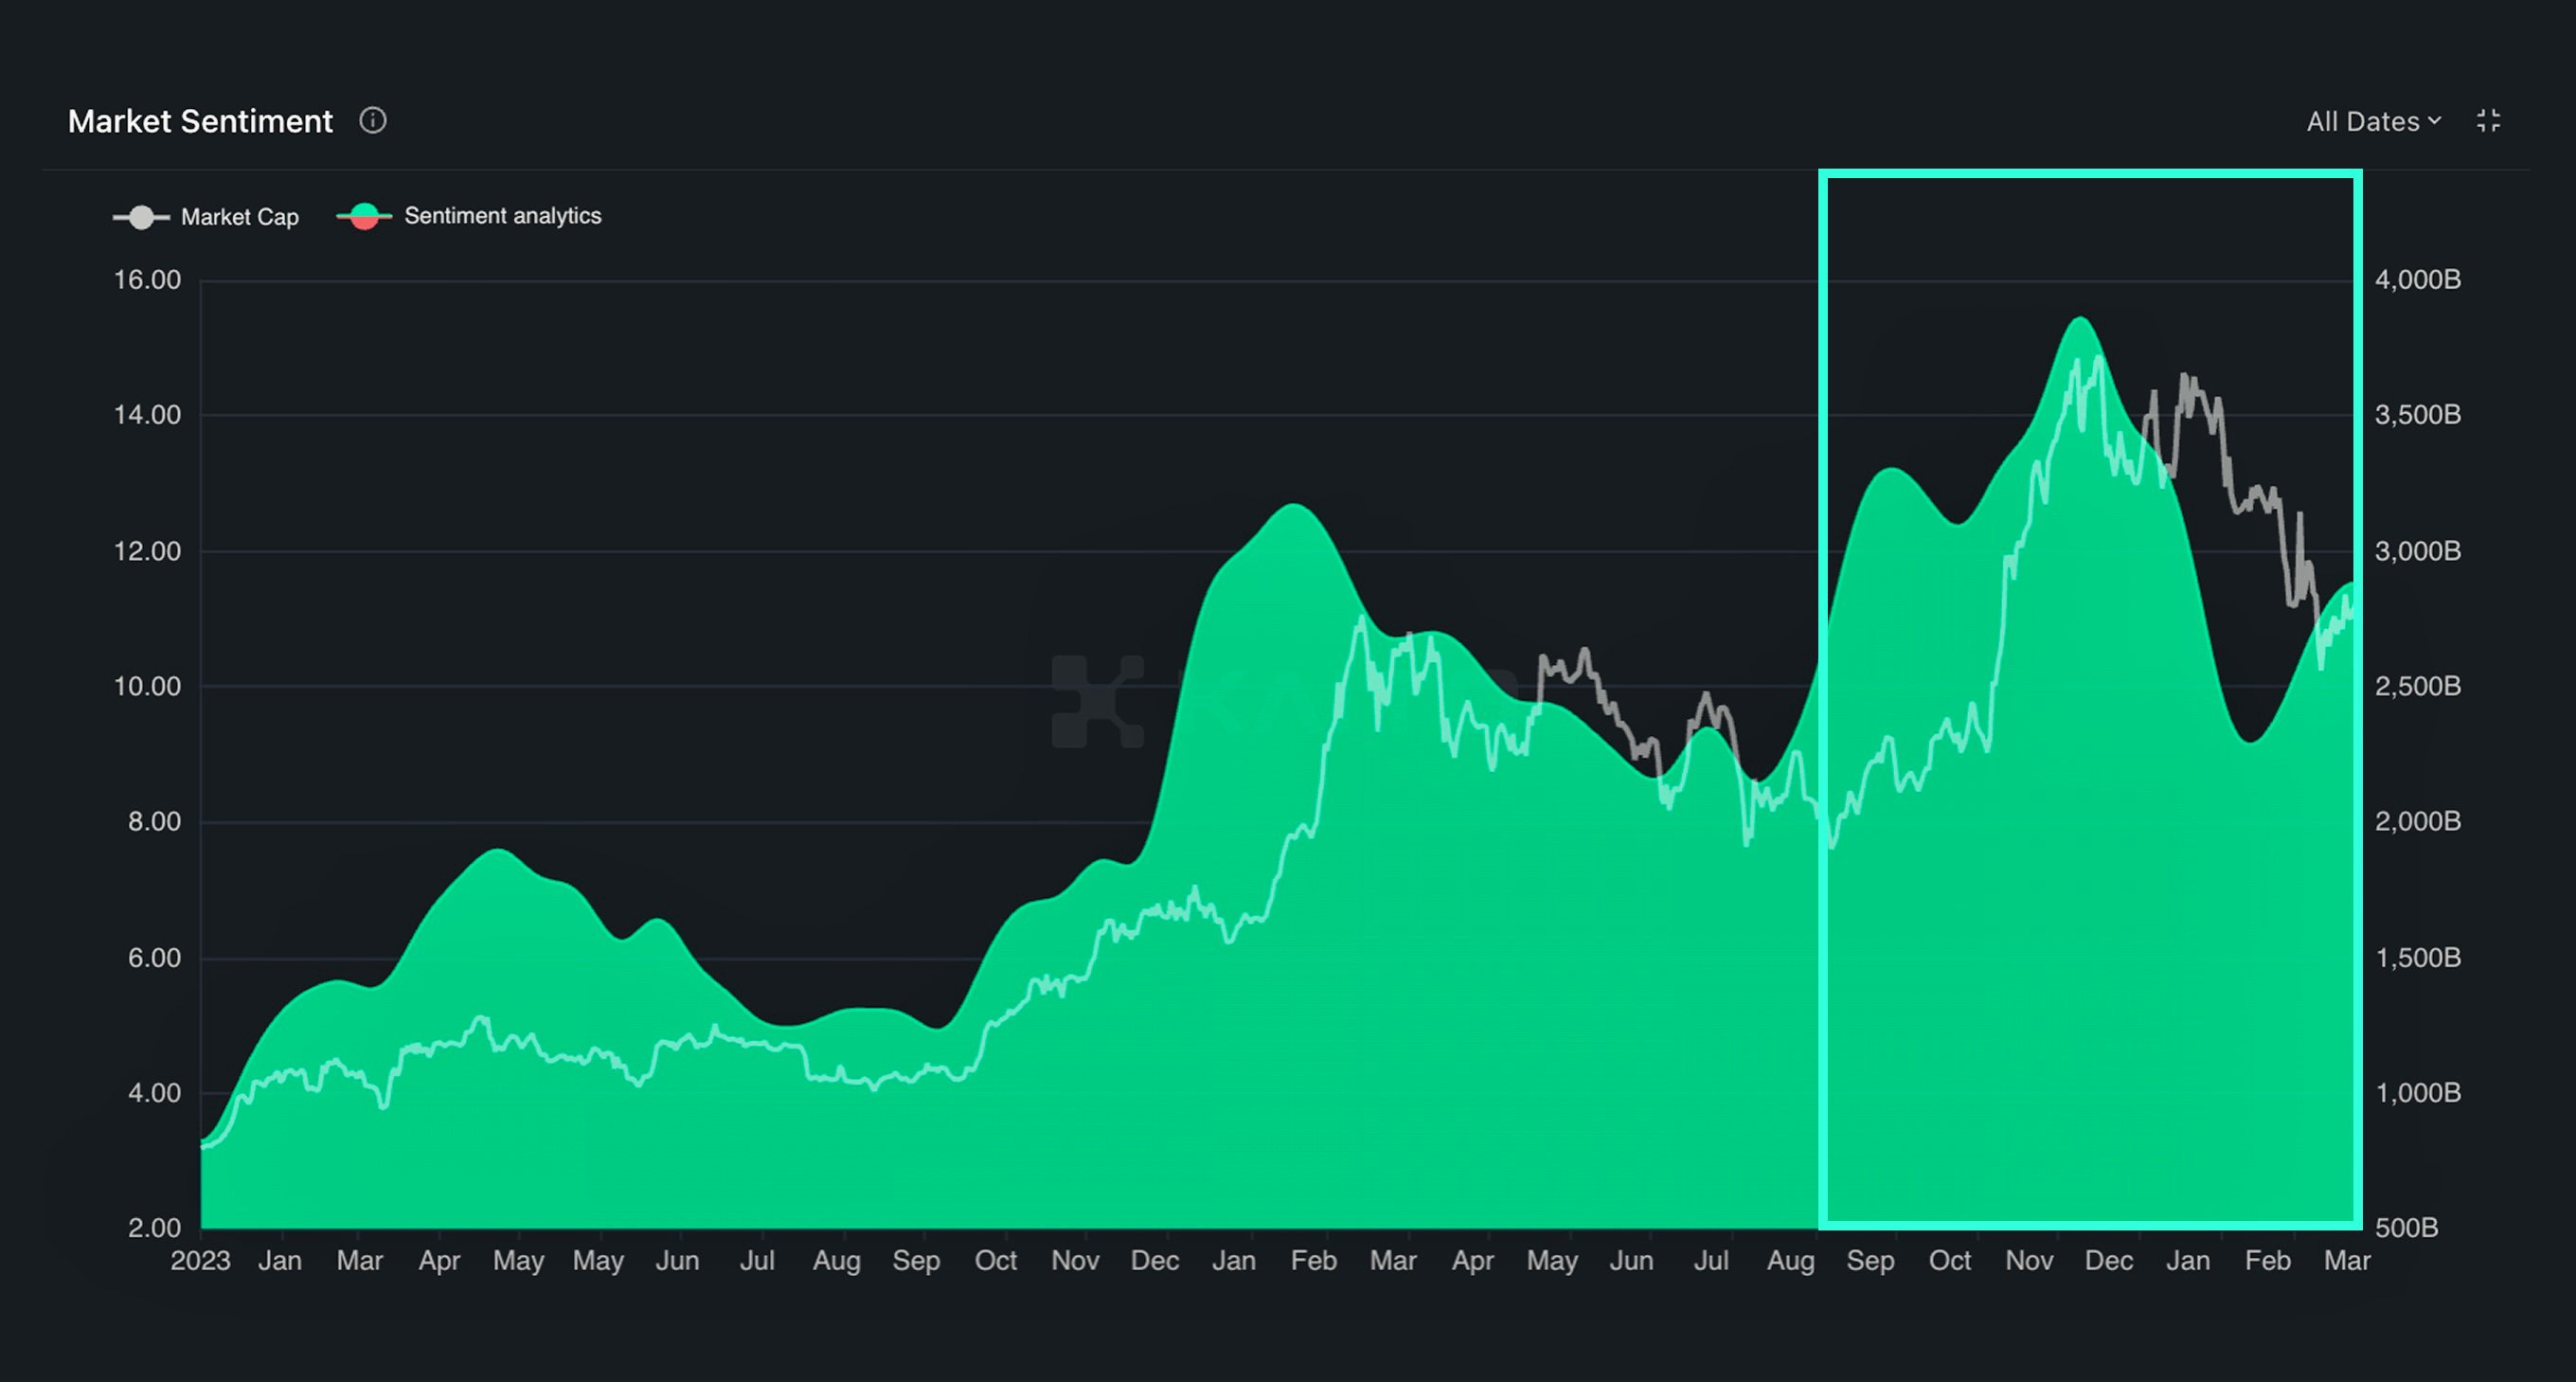Click the Market Sentiment title
This screenshot has height=1382, width=2576.
click(200, 122)
